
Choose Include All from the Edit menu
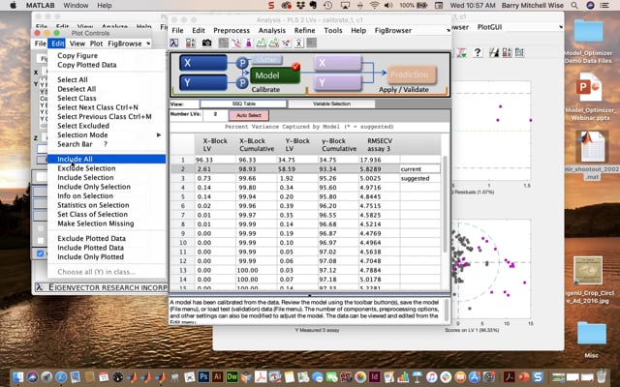pos(107,159)
